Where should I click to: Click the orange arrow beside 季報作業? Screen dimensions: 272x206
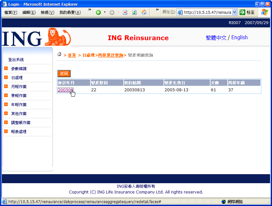[6, 95]
